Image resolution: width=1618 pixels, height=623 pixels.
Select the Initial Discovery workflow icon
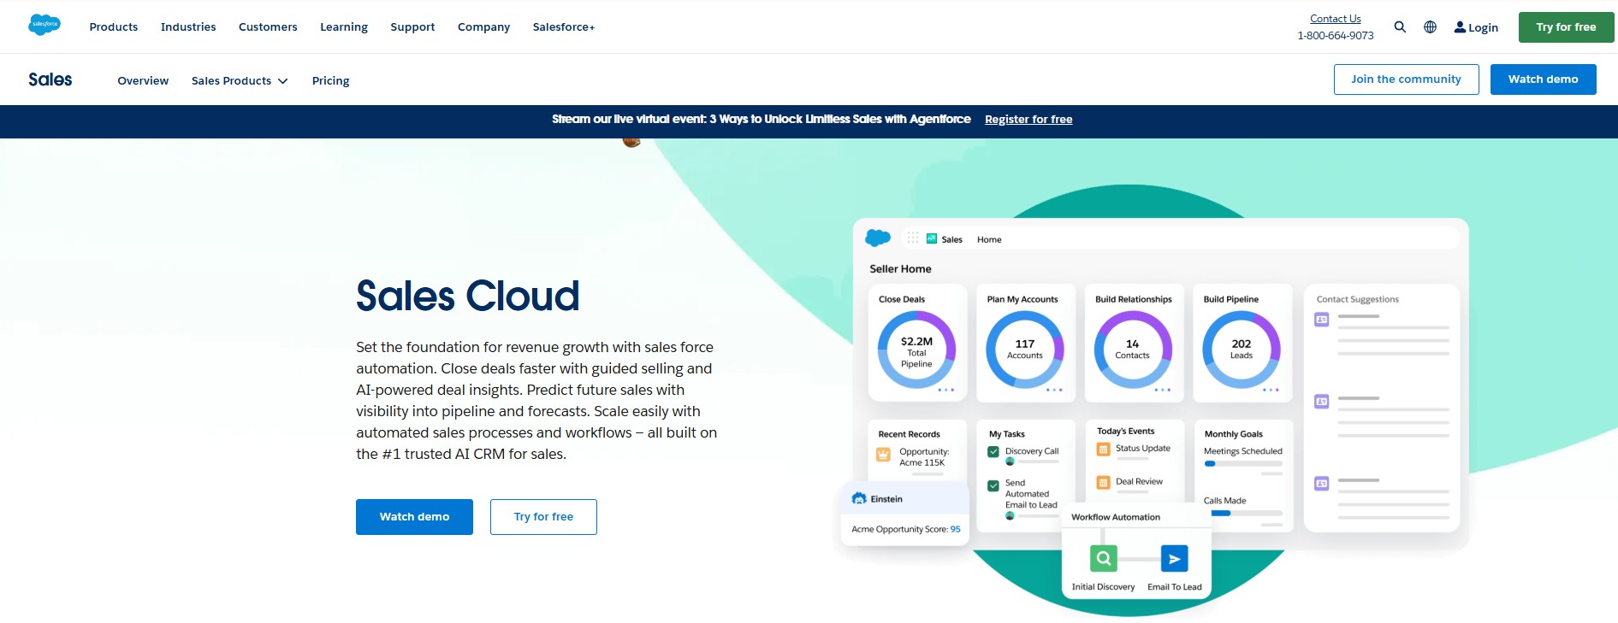[1104, 558]
